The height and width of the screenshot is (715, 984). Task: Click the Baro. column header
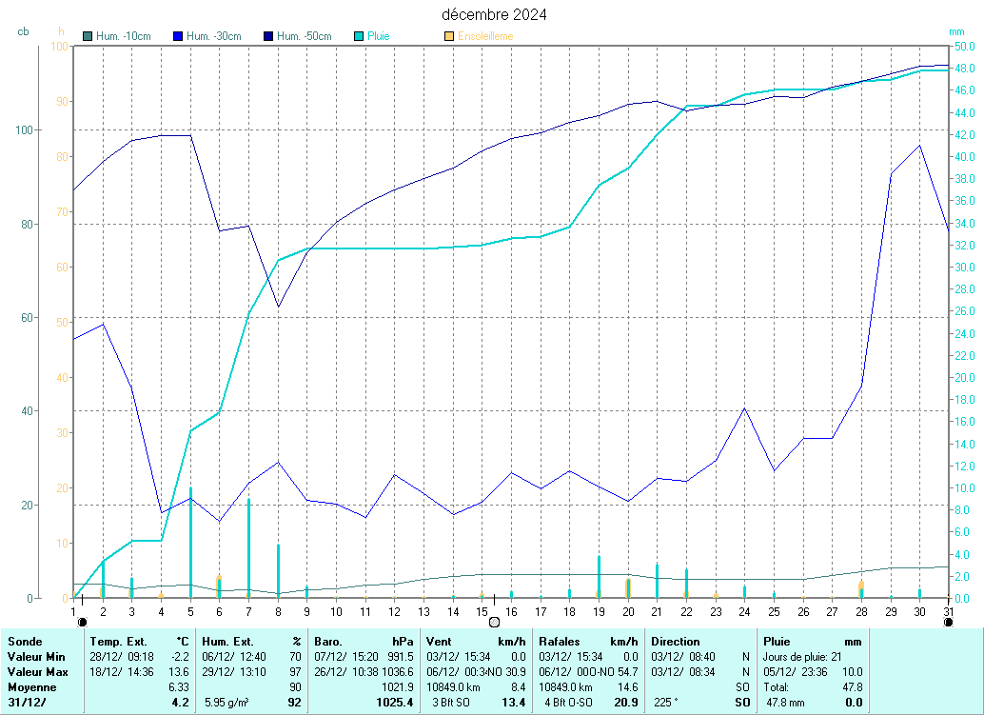(x=328, y=642)
